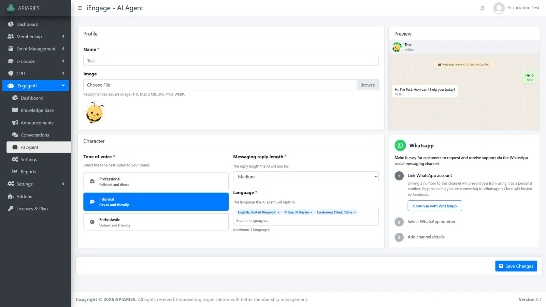This screenshot has height=307, width=546.
Task: Select the Informal tone of voice
Action: (156, 202)
